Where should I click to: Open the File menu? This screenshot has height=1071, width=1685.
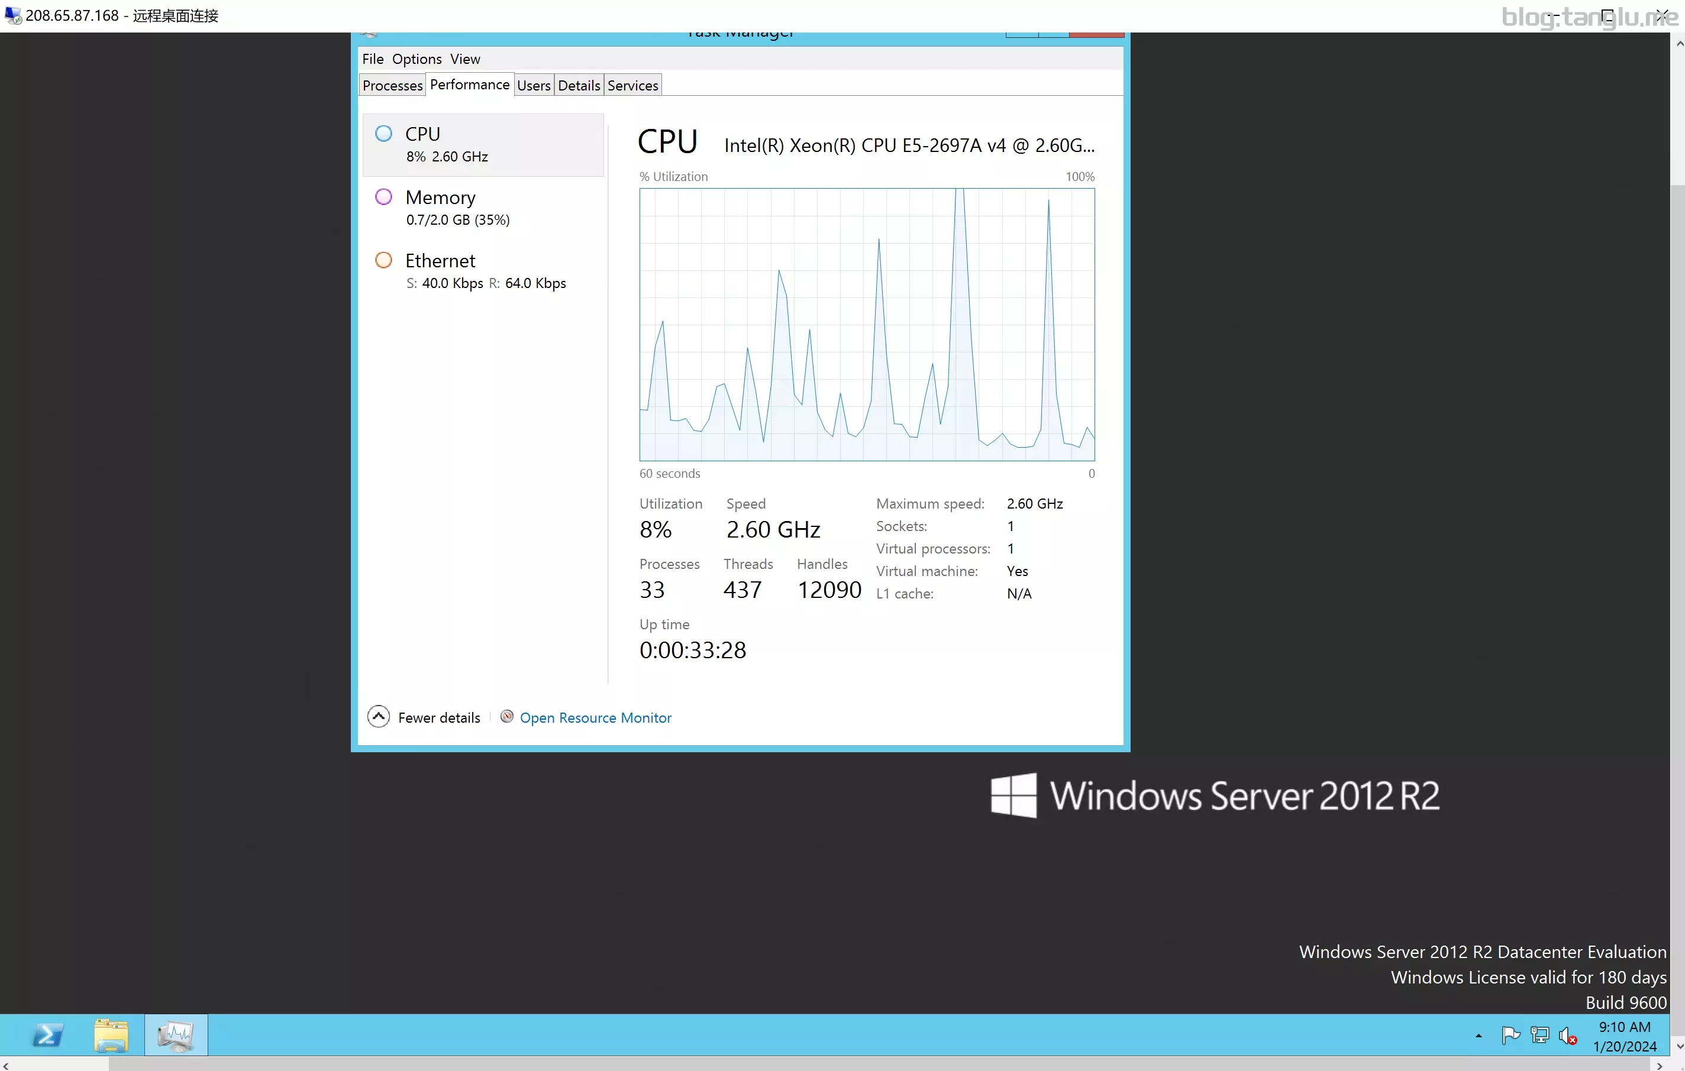pos(372,59)
